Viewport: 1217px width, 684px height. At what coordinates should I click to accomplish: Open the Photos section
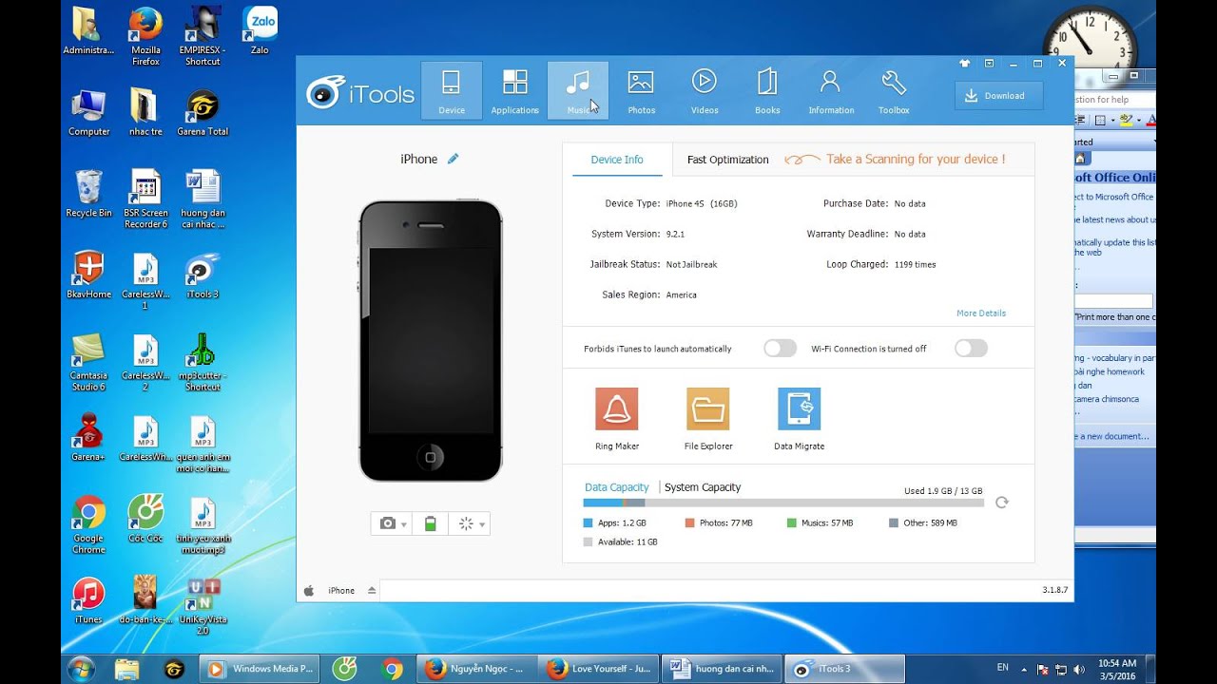coord(641,91)
